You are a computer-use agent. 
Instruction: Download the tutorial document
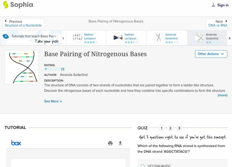pos(120,143)
